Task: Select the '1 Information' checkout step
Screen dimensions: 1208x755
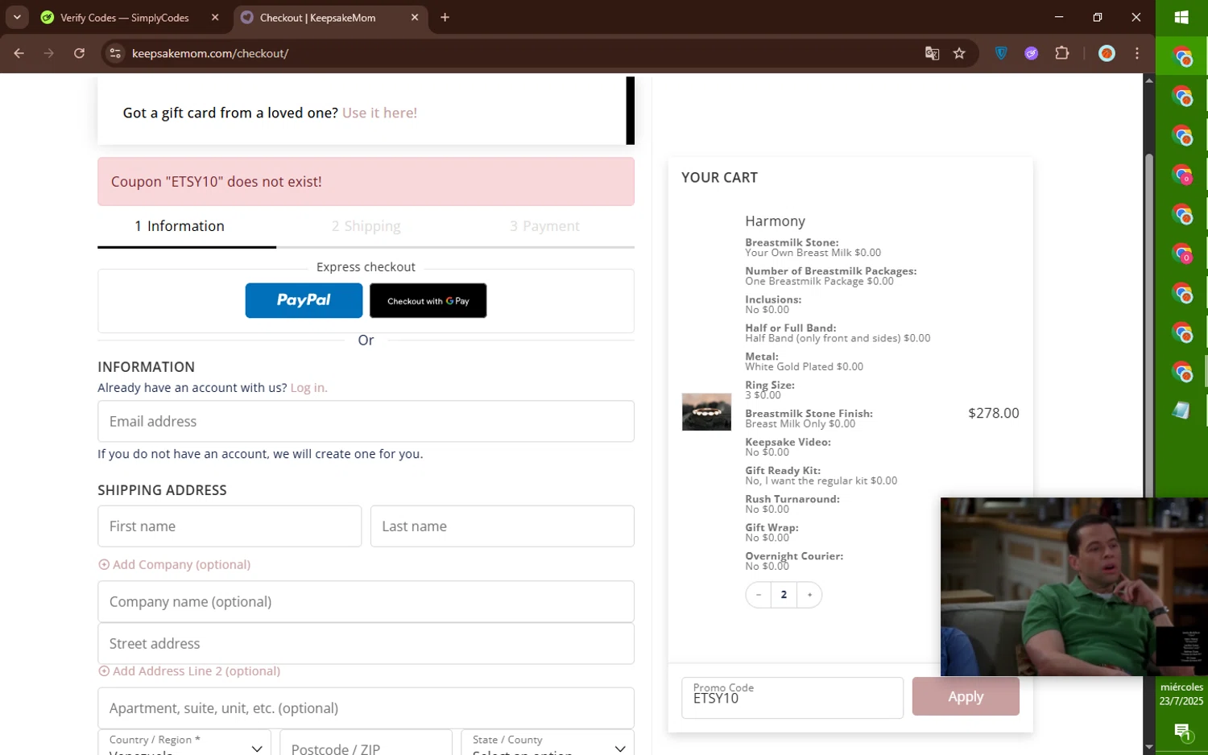Action: 180,226
